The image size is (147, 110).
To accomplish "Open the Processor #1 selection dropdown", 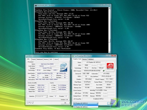I will (41, 97).
